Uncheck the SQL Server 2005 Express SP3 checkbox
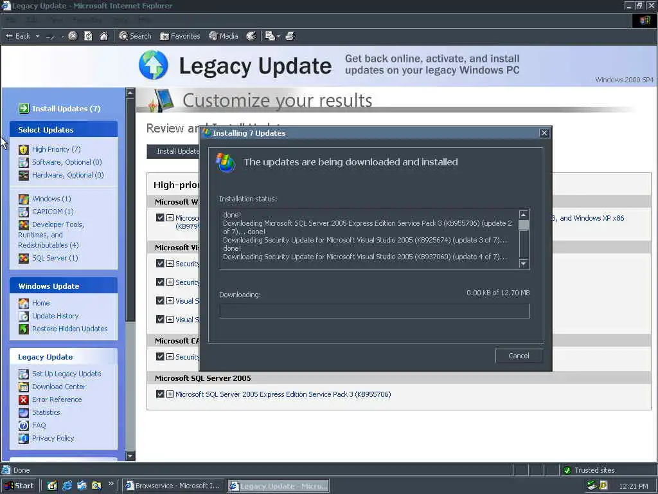Viewport: 658px width, 494px height. point(160,394)
